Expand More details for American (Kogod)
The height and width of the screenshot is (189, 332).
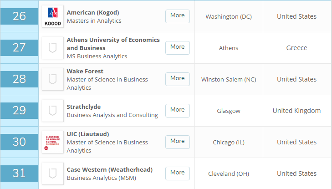(x=177, y=16)
